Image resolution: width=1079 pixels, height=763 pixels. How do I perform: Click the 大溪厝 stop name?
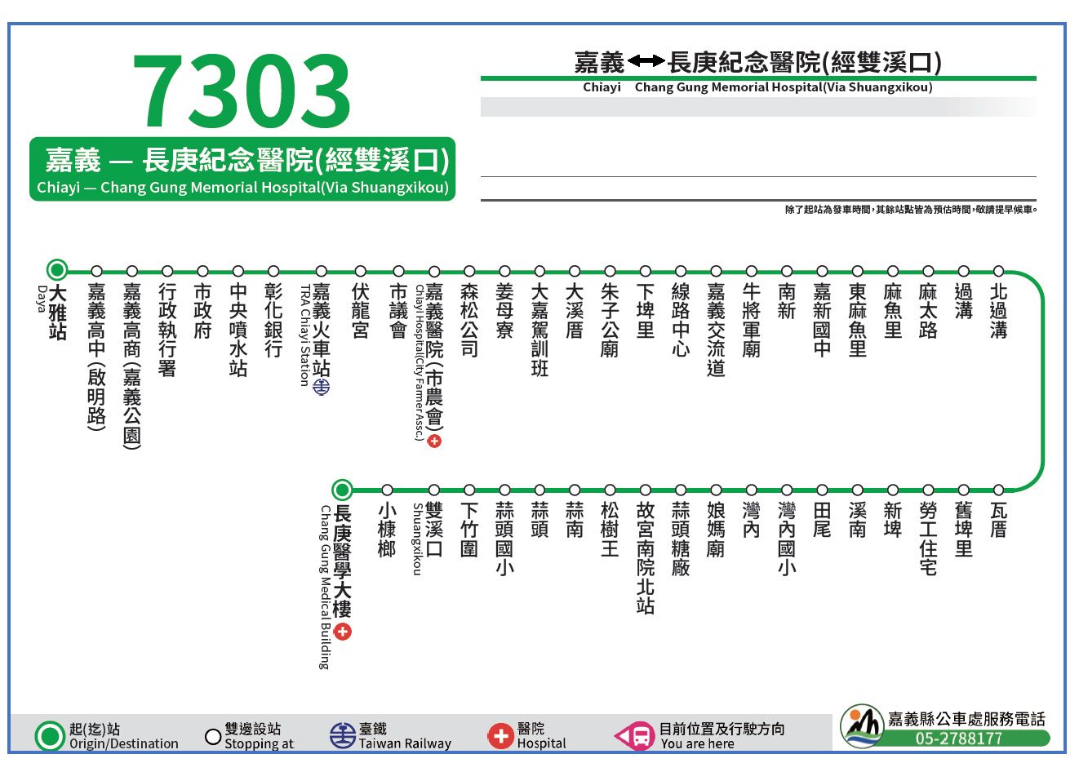pos(575,312)
